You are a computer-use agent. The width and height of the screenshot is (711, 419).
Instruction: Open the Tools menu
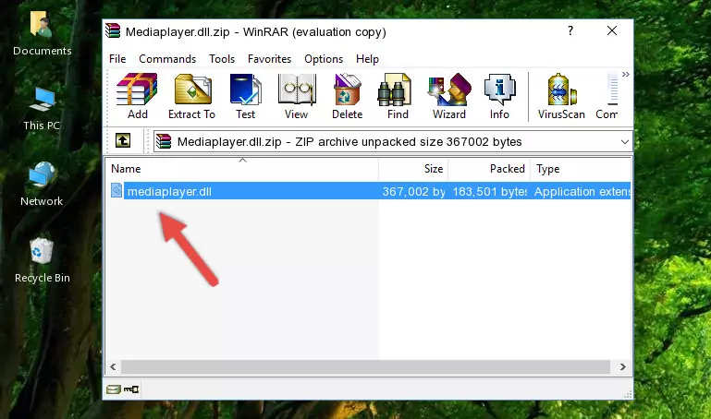(222, 59)
